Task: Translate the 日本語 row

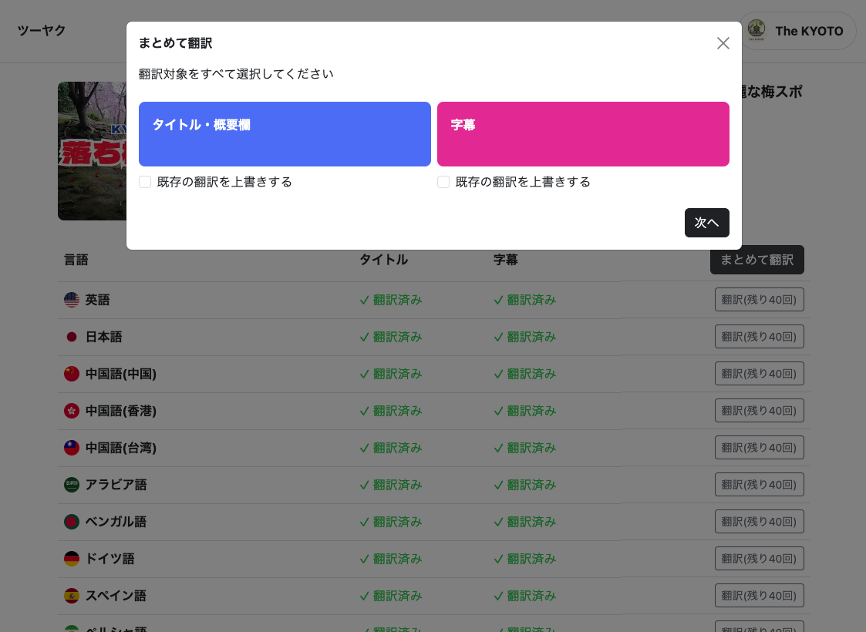Action: pyautogui.click(x=759, y=337)
